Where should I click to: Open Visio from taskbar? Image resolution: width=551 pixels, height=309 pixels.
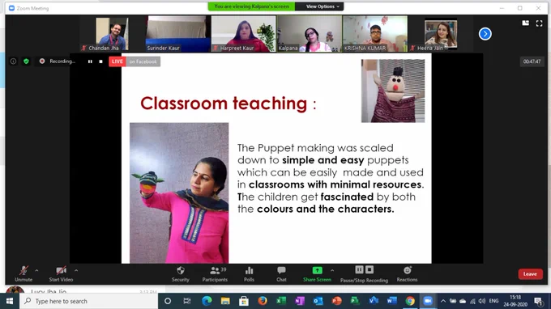374,301
